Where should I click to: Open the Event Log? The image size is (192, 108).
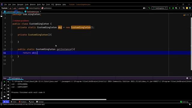coord(184,102)
